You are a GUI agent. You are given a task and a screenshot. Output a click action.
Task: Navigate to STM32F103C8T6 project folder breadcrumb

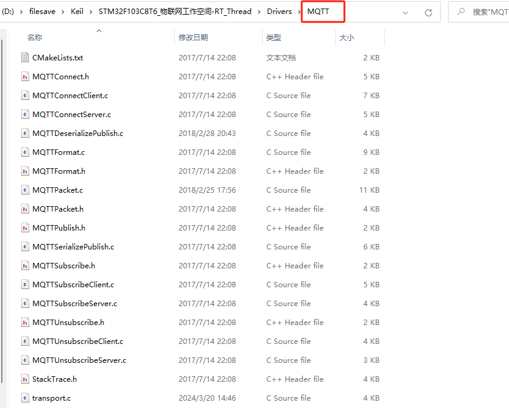pos(175,12)
